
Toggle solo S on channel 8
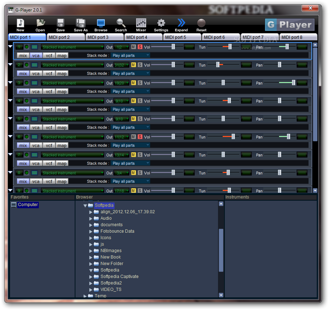coord(140,173)
